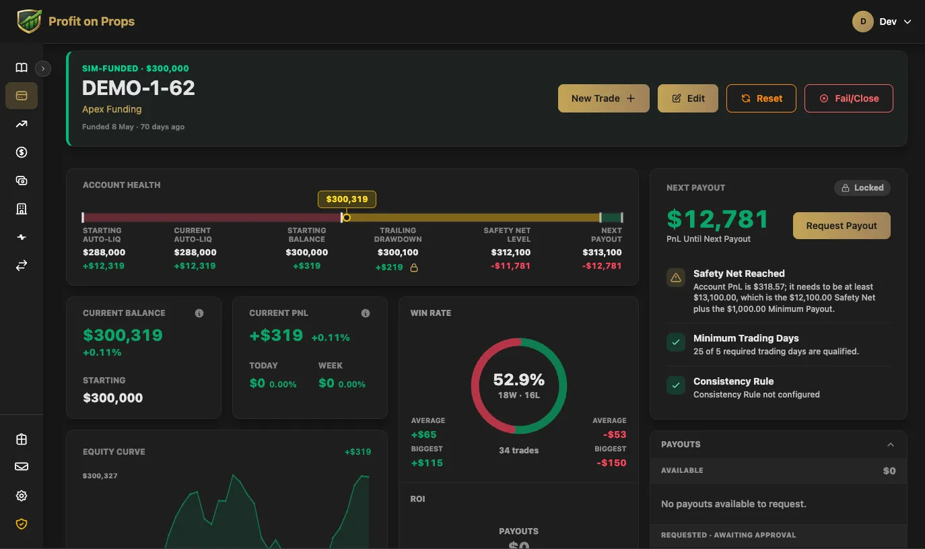Click the Current Balance info icon
Screen dimensions: 925x549
(x=199, y=313)
